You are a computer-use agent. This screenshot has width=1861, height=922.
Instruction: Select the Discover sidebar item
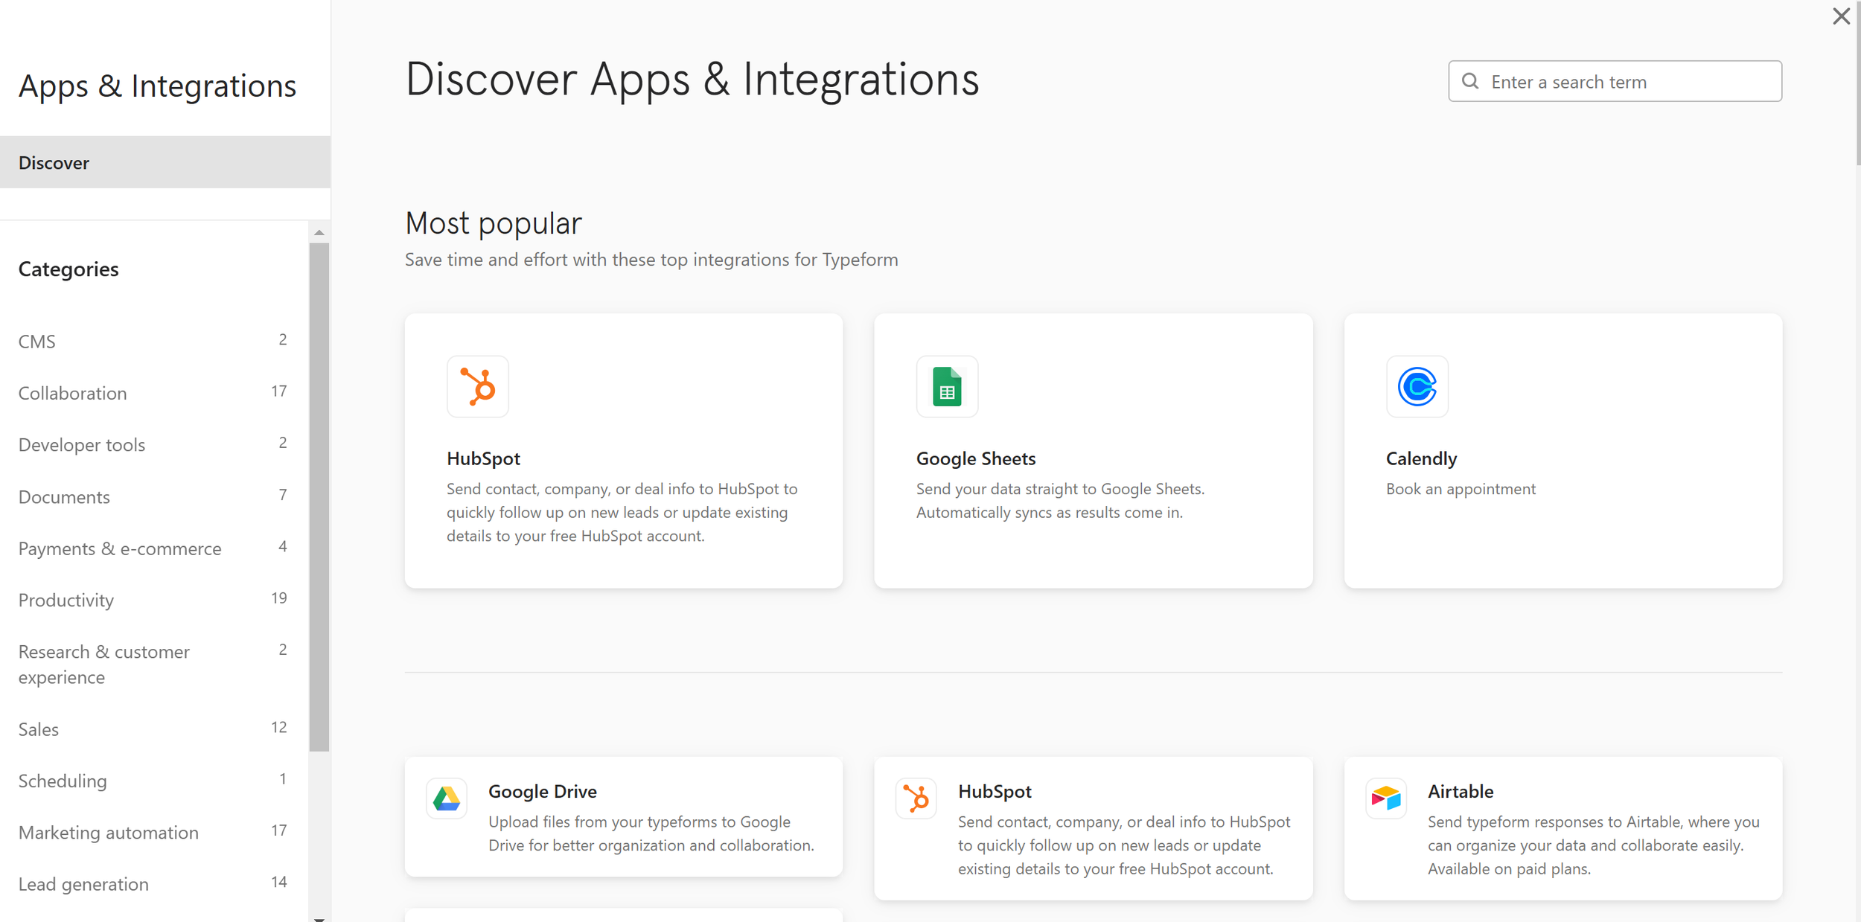pyautogui.click(x=54, y=162)
